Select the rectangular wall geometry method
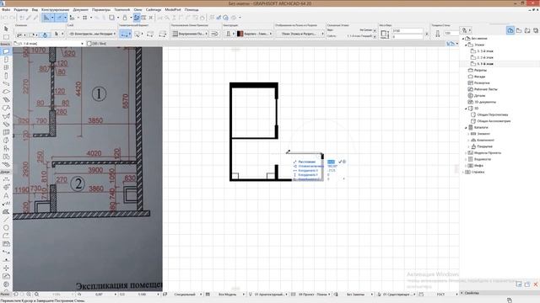This screenshot has width=540, height=303. [x=150, y=34]
